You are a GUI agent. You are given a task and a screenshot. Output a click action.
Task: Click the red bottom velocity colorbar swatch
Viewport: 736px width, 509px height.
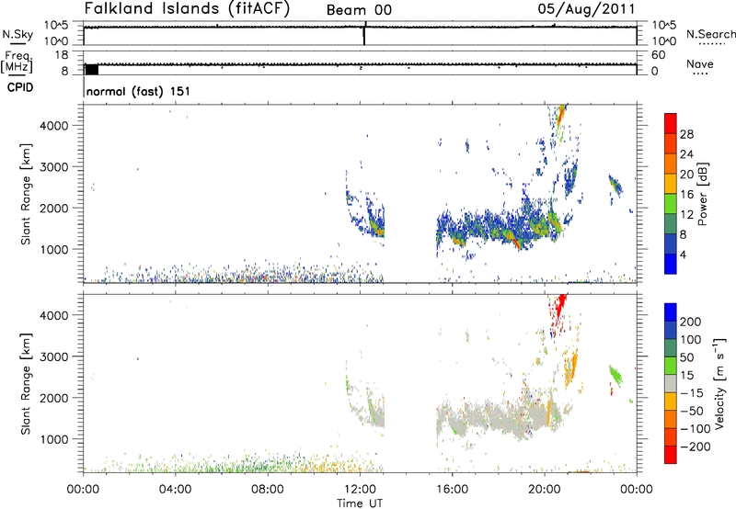pyautogui.click(x=671, y=455)
